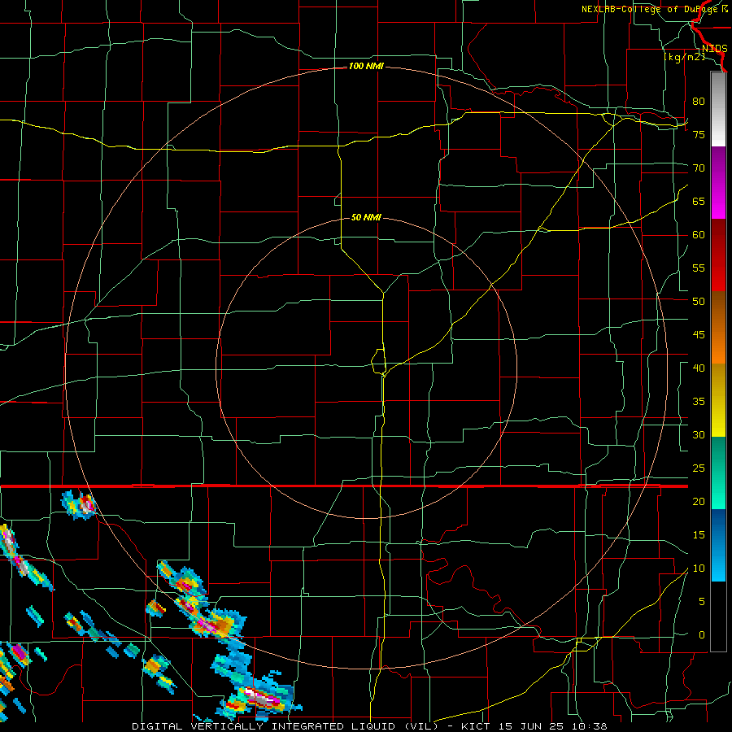Click the 0 value on the color scale

pos(702,635)
